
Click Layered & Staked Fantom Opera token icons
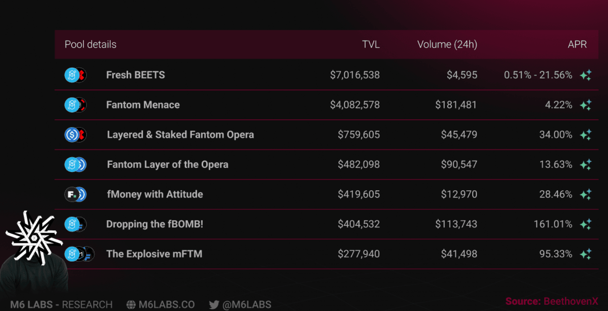[75, 135]
